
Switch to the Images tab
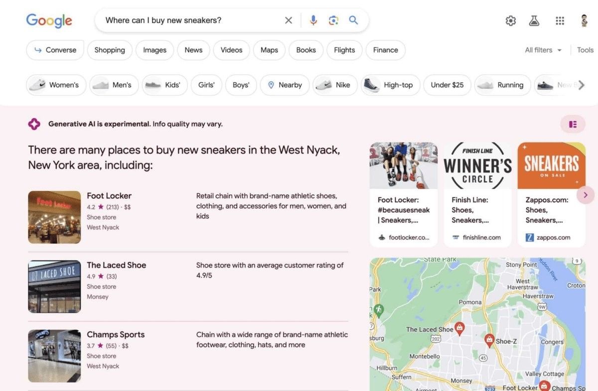(154, 50)
